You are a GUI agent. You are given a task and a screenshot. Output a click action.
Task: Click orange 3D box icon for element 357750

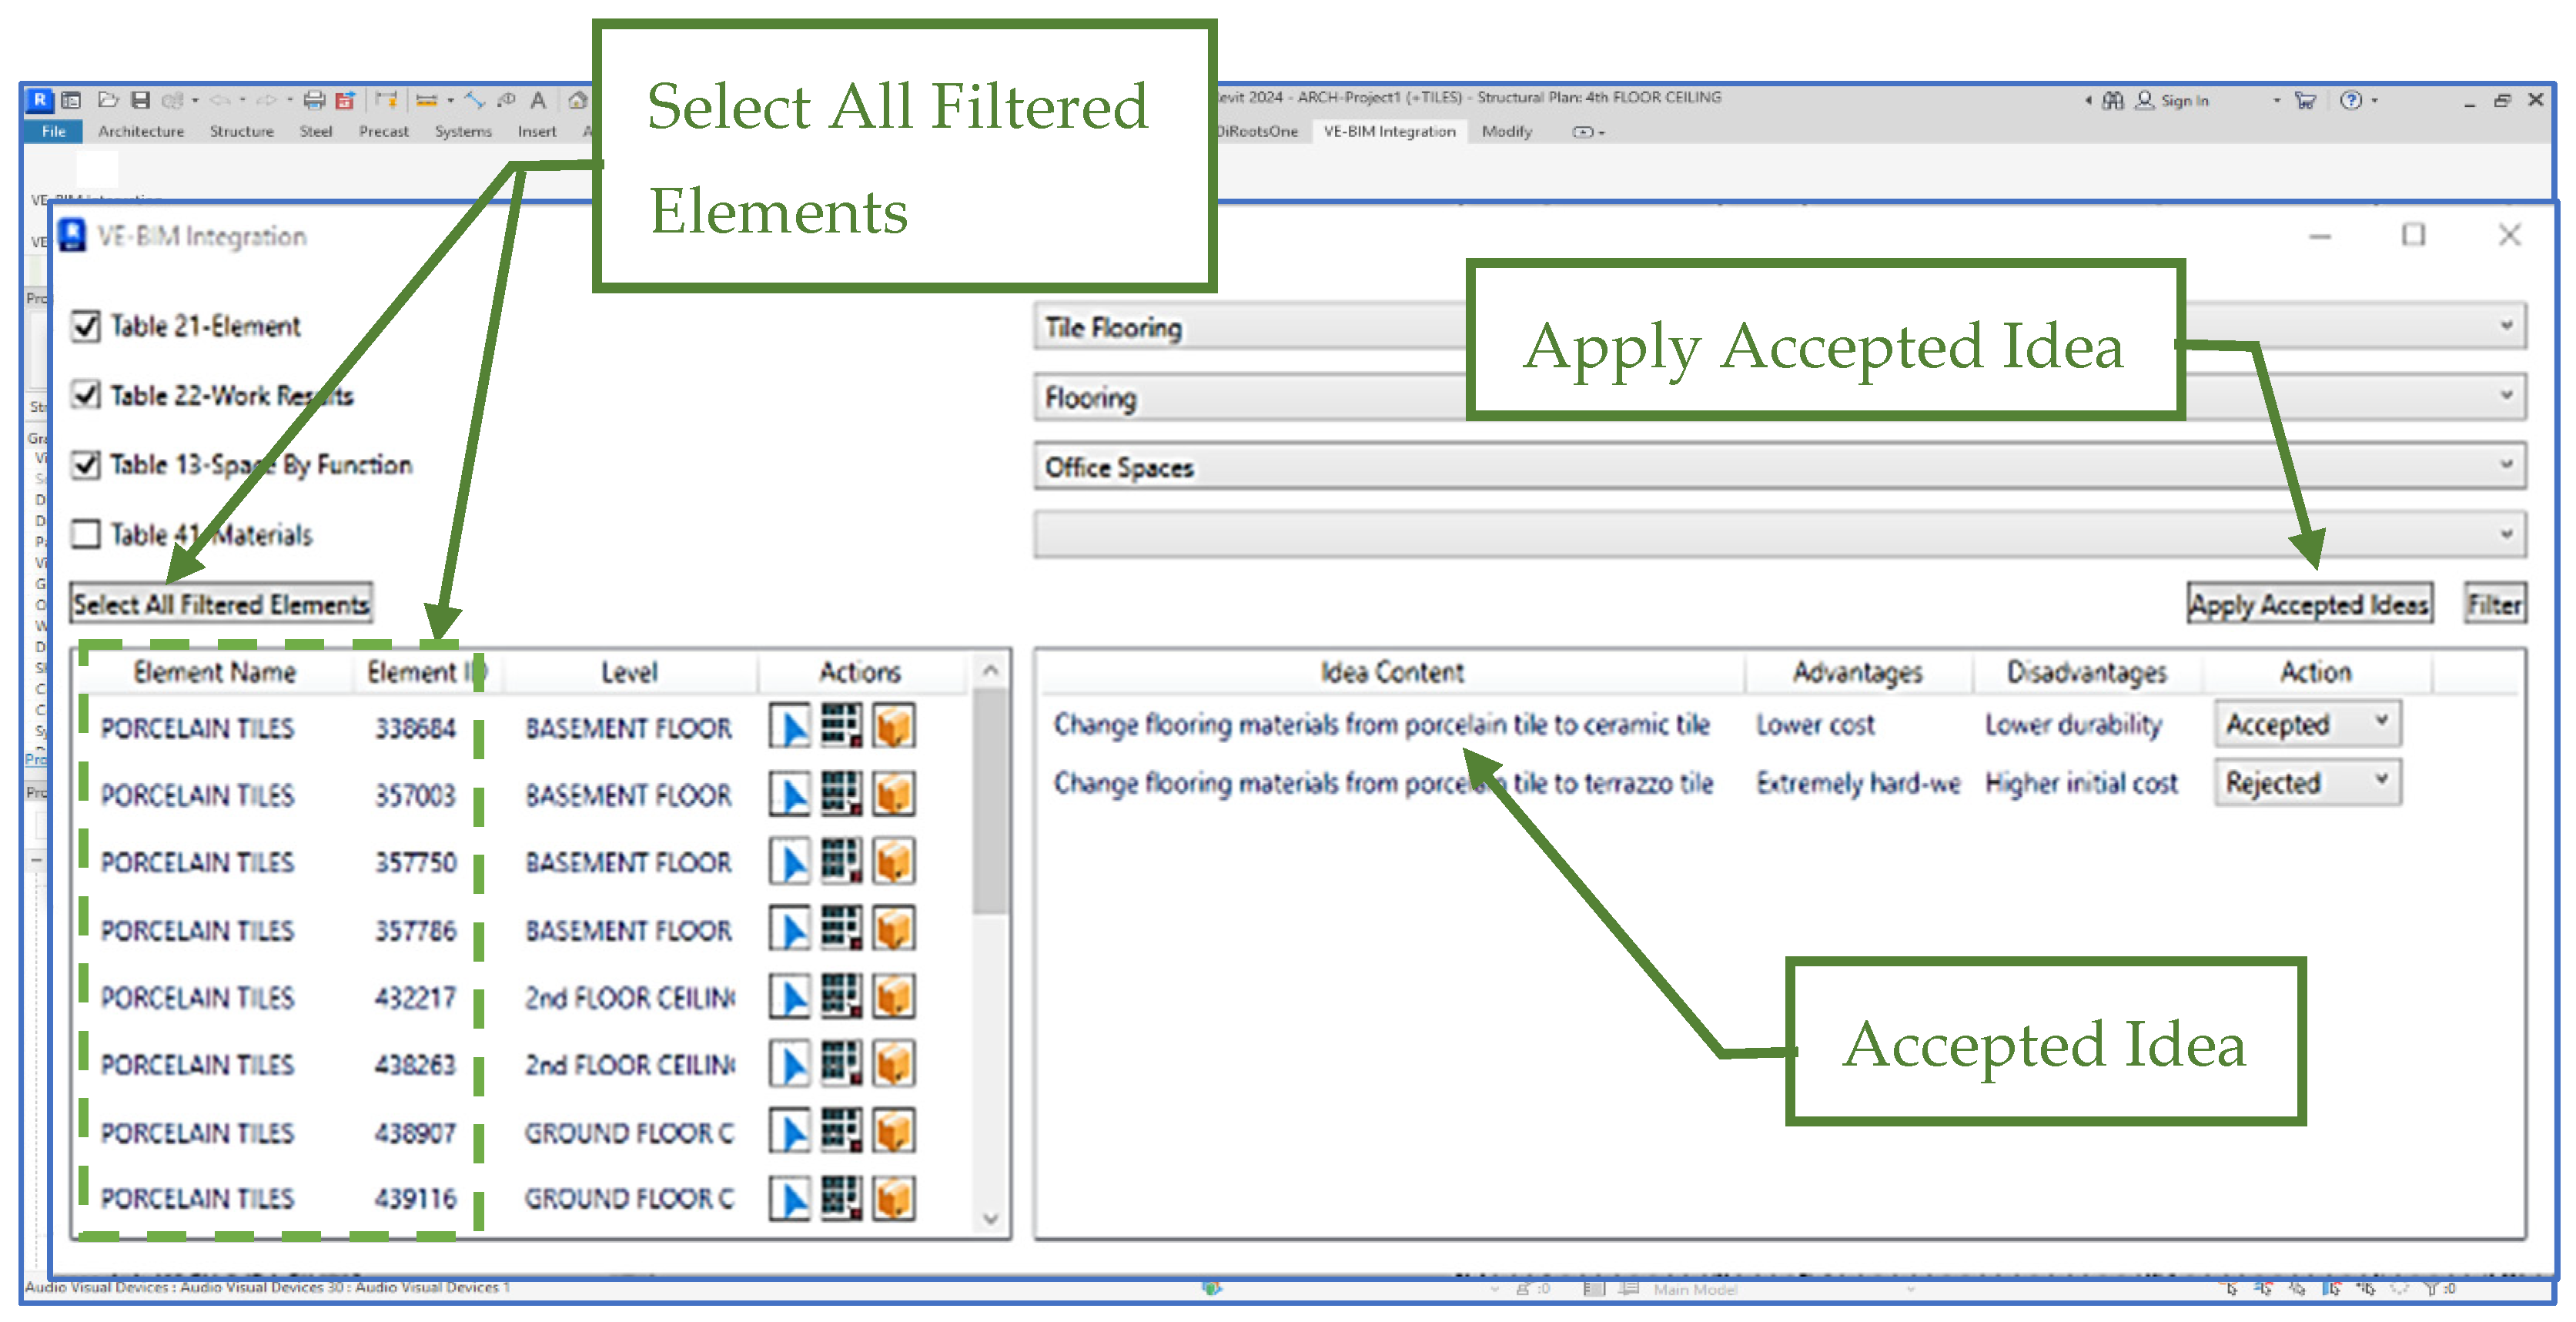(894, 861)
